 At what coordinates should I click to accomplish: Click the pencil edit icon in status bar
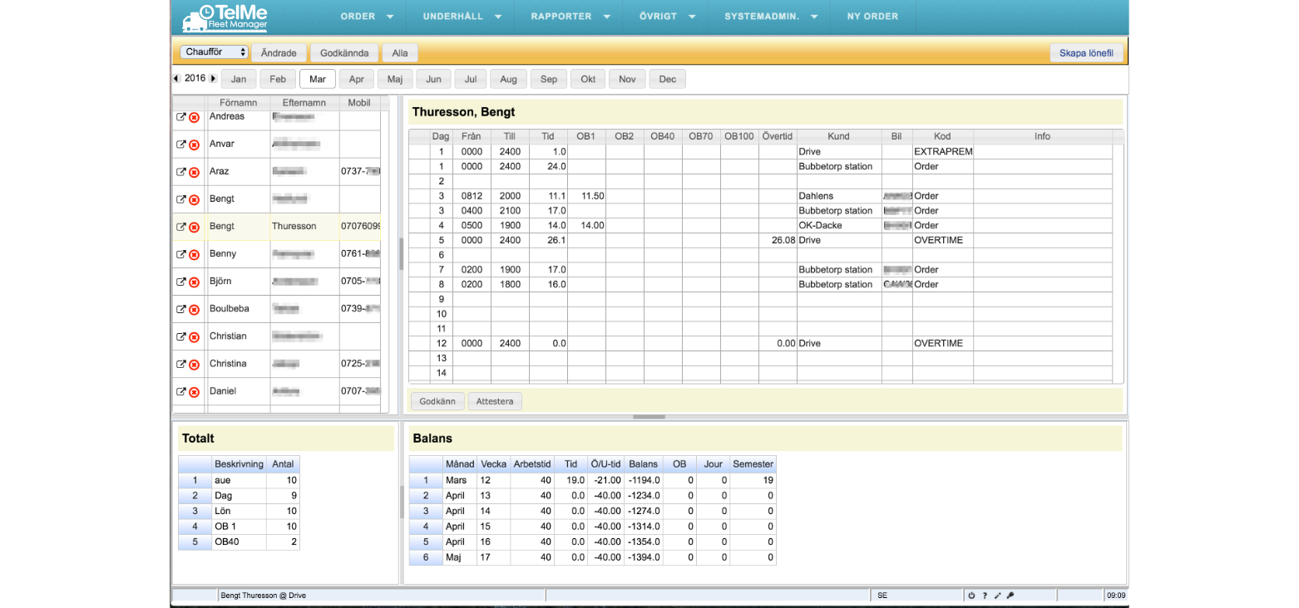pos(997,596)
